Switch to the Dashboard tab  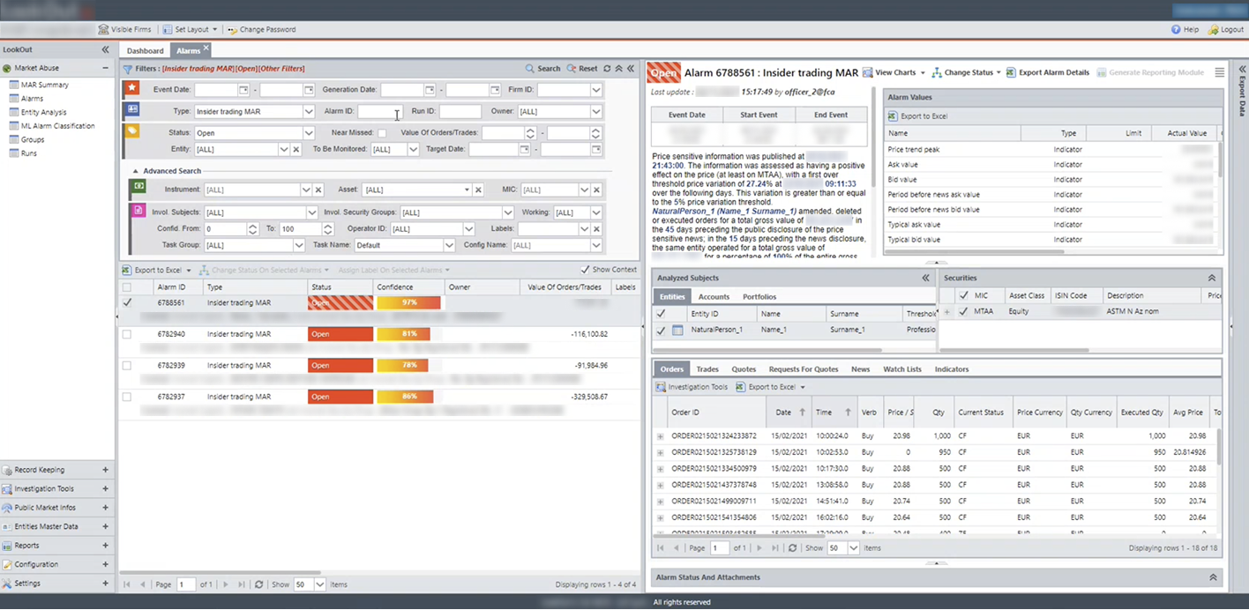pyautogui.click(x=145, y=51)
